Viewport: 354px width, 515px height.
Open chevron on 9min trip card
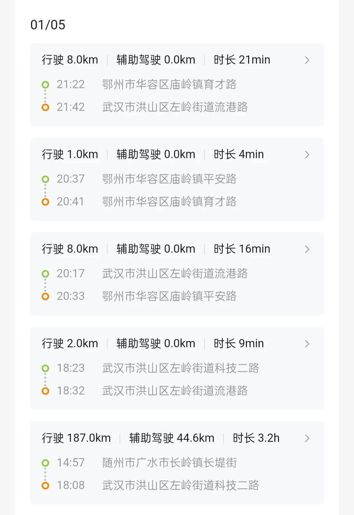click(x=307, y=344)
